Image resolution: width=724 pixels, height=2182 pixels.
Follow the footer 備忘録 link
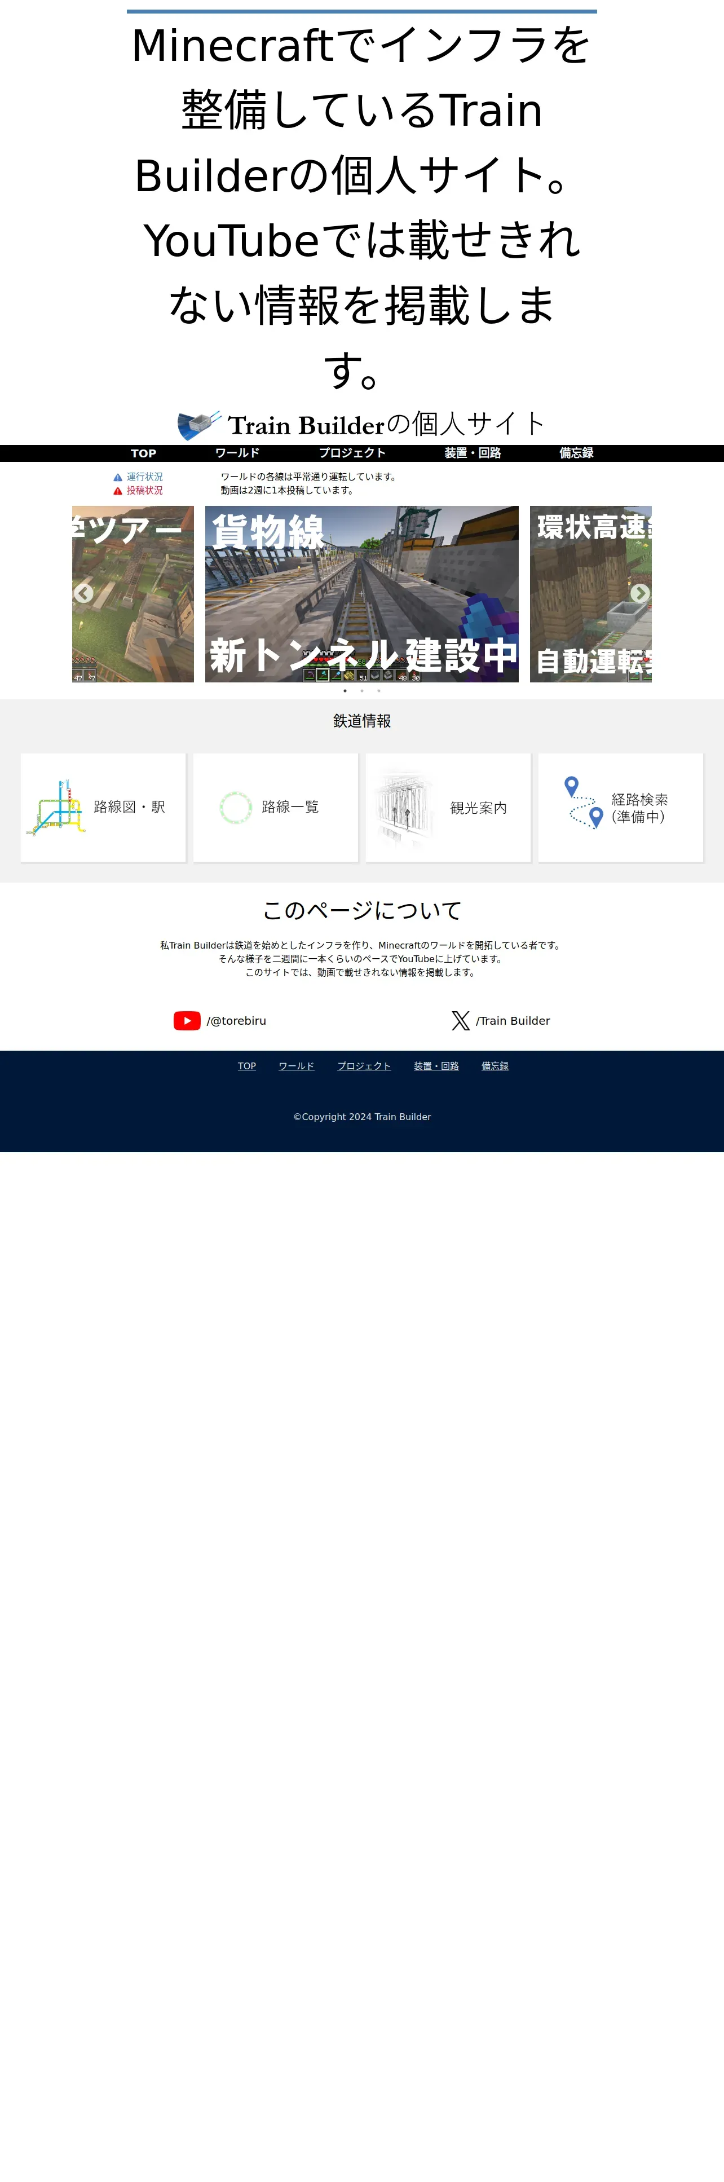pos(496,1065)
